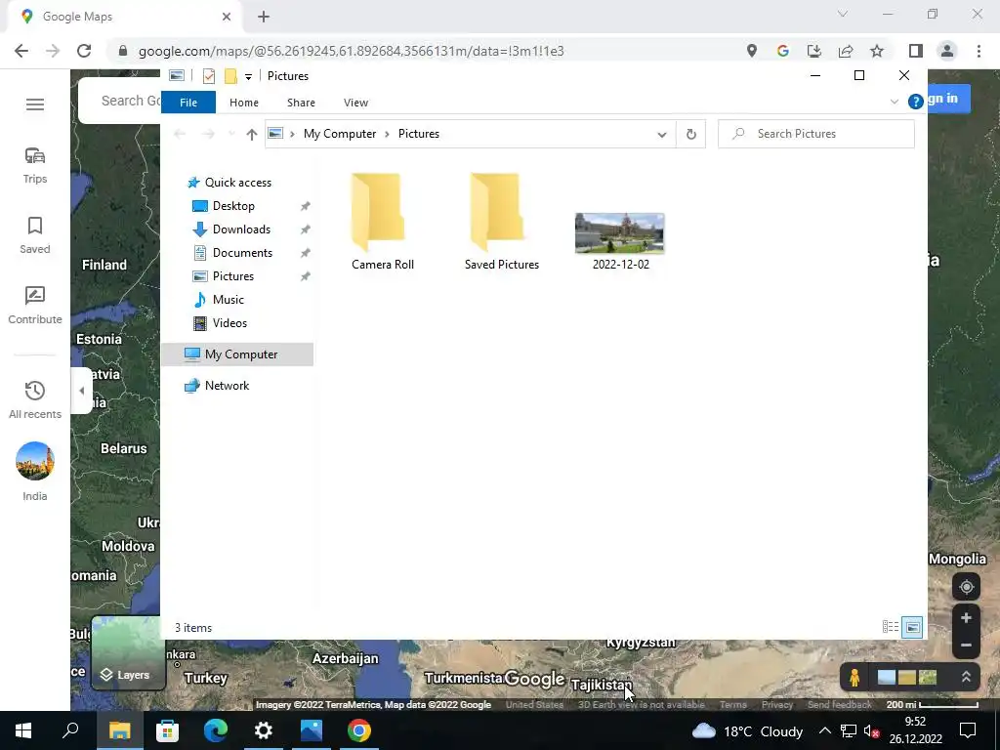Expand address bar history dropdown

[661, 135]
